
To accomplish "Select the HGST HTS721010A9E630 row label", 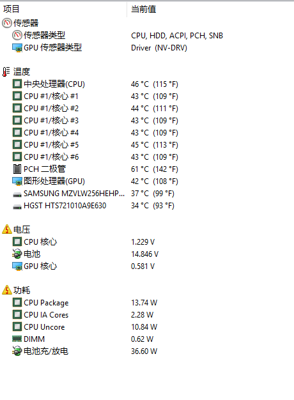I will point(65,206).
